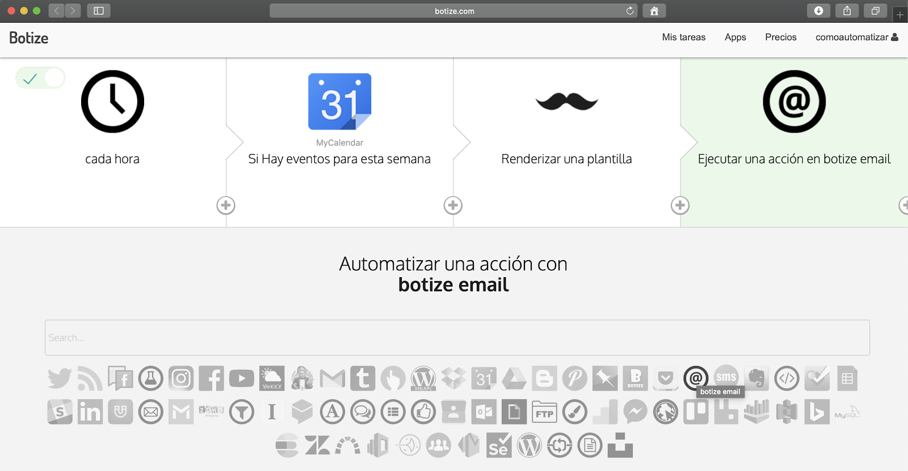
Task: Open the 'Renderizar una plantilla' mustache step
Action: pyautogui.click(x=567, y=101)
